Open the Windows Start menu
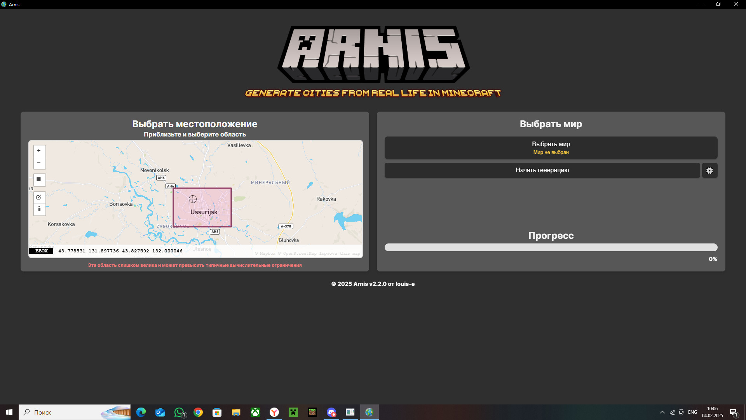This screenshot has height=420, width=746. point(9,412)
